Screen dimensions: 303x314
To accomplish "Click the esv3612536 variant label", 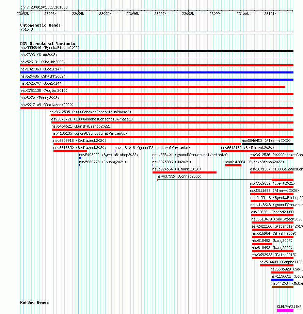I will pyautogui.click(x=276, y=155).
